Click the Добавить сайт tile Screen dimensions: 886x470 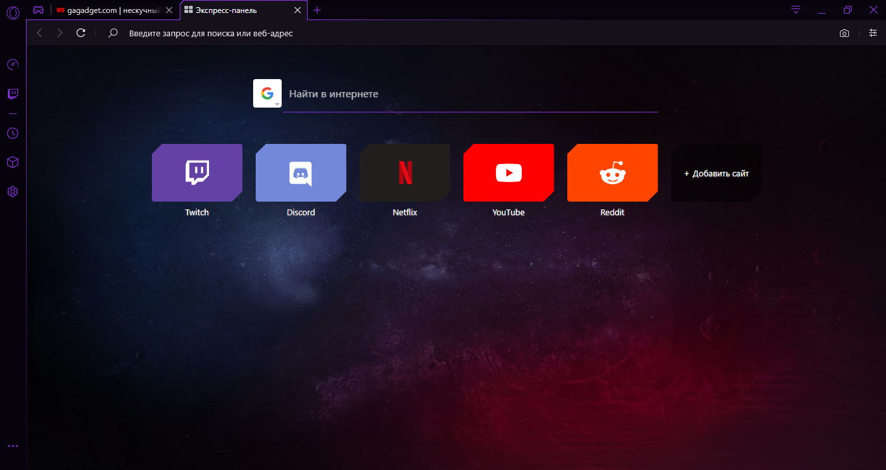(716, 173)
